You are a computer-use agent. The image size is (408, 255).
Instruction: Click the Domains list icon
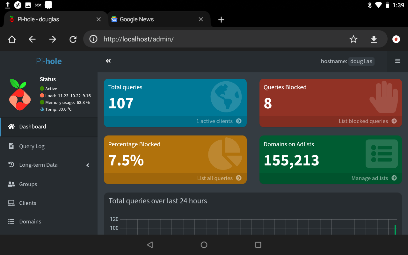pyautogui.click(x=11, y=222)
